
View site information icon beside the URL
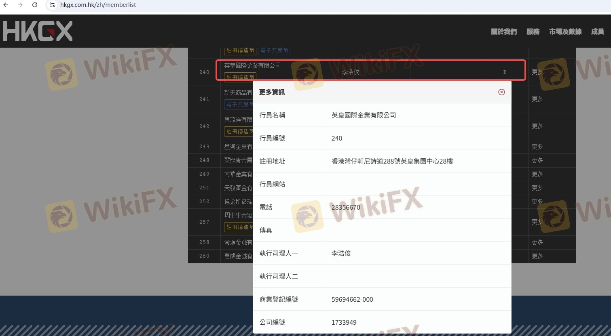(52, 5)
